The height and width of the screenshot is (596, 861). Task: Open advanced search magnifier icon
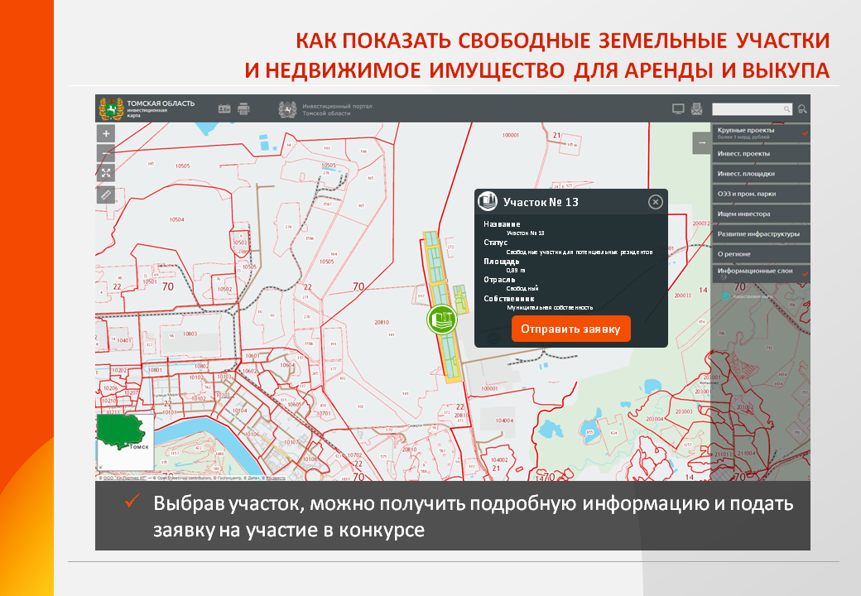(802, 109)
